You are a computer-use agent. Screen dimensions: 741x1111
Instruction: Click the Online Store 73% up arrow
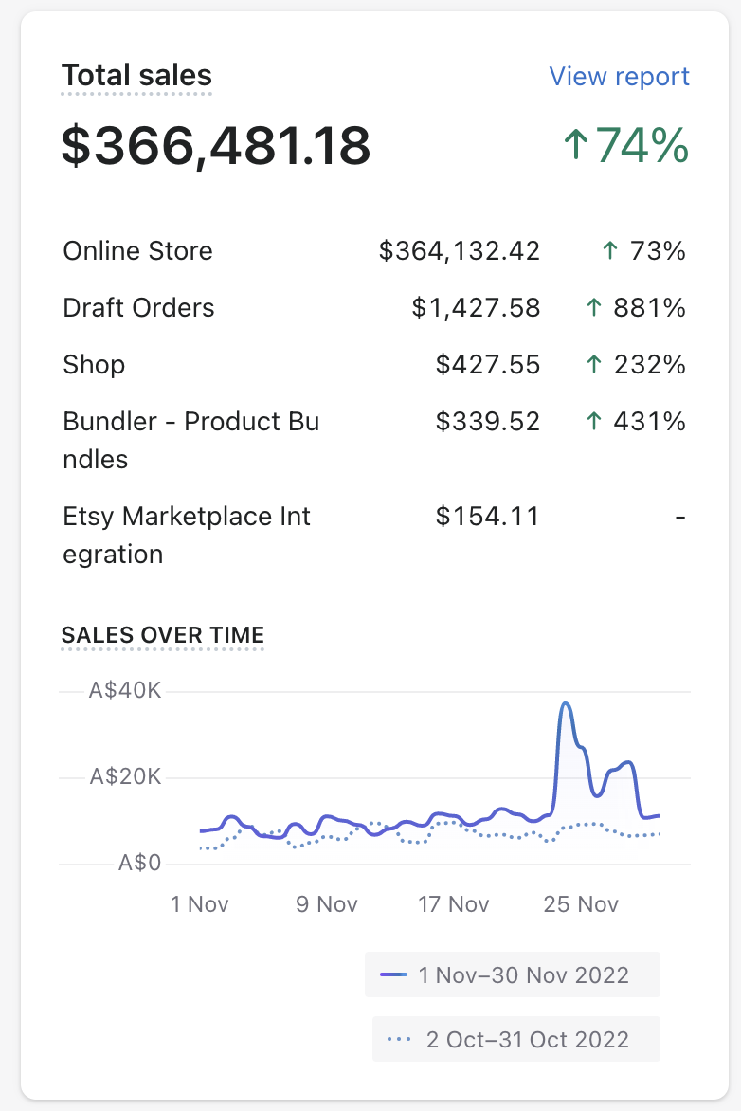pyautogui.click(x=610, y=251)
